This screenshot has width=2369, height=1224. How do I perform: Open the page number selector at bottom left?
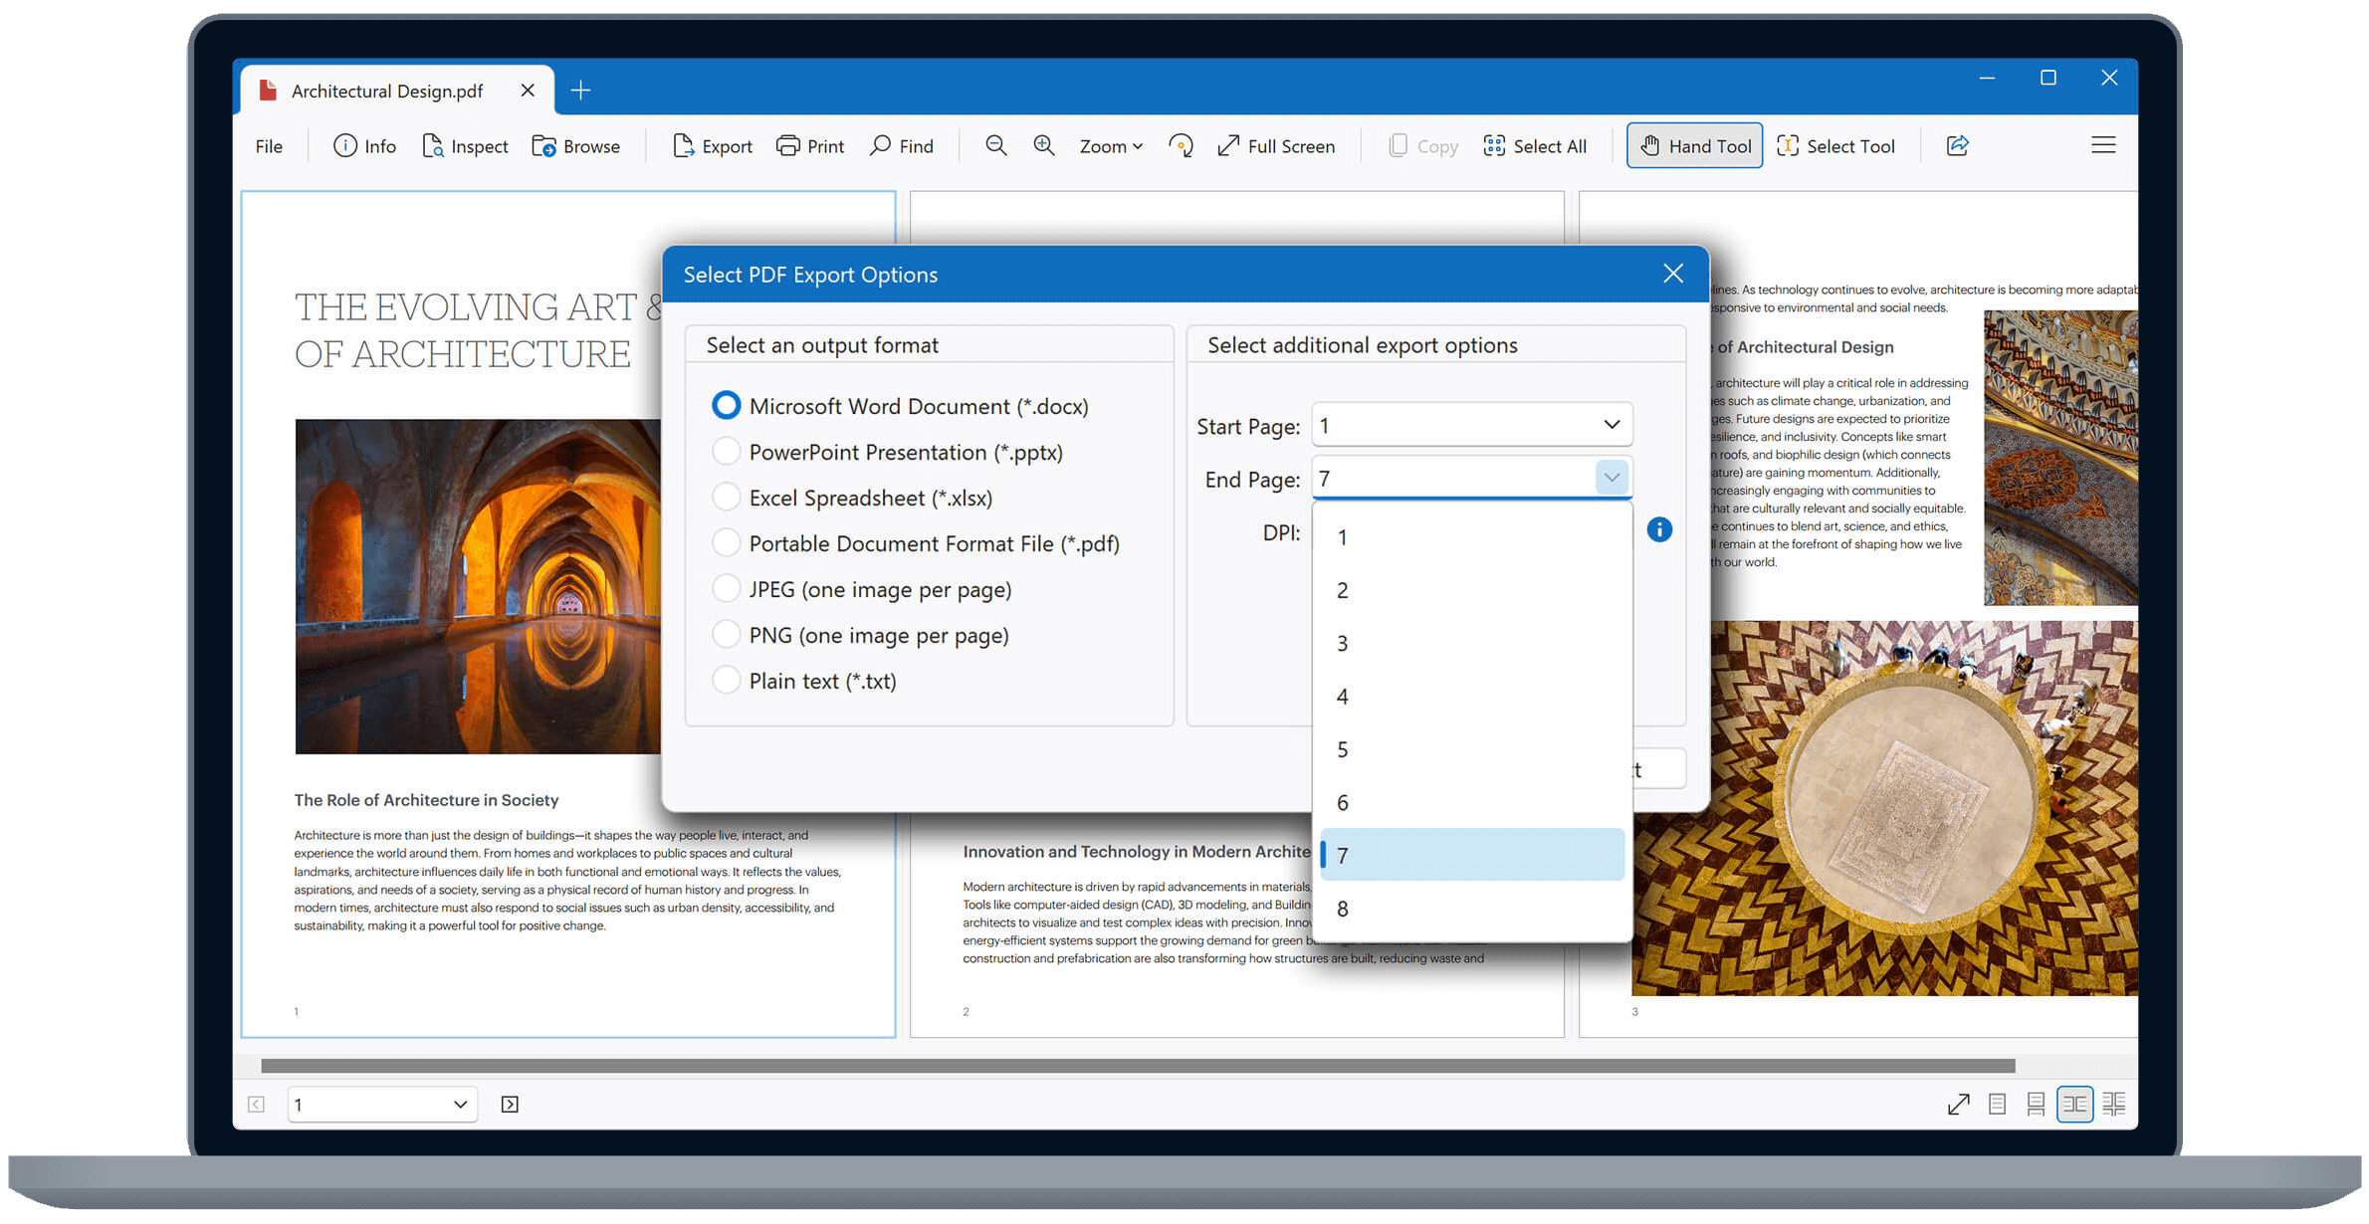click(x=381, y=1104)
